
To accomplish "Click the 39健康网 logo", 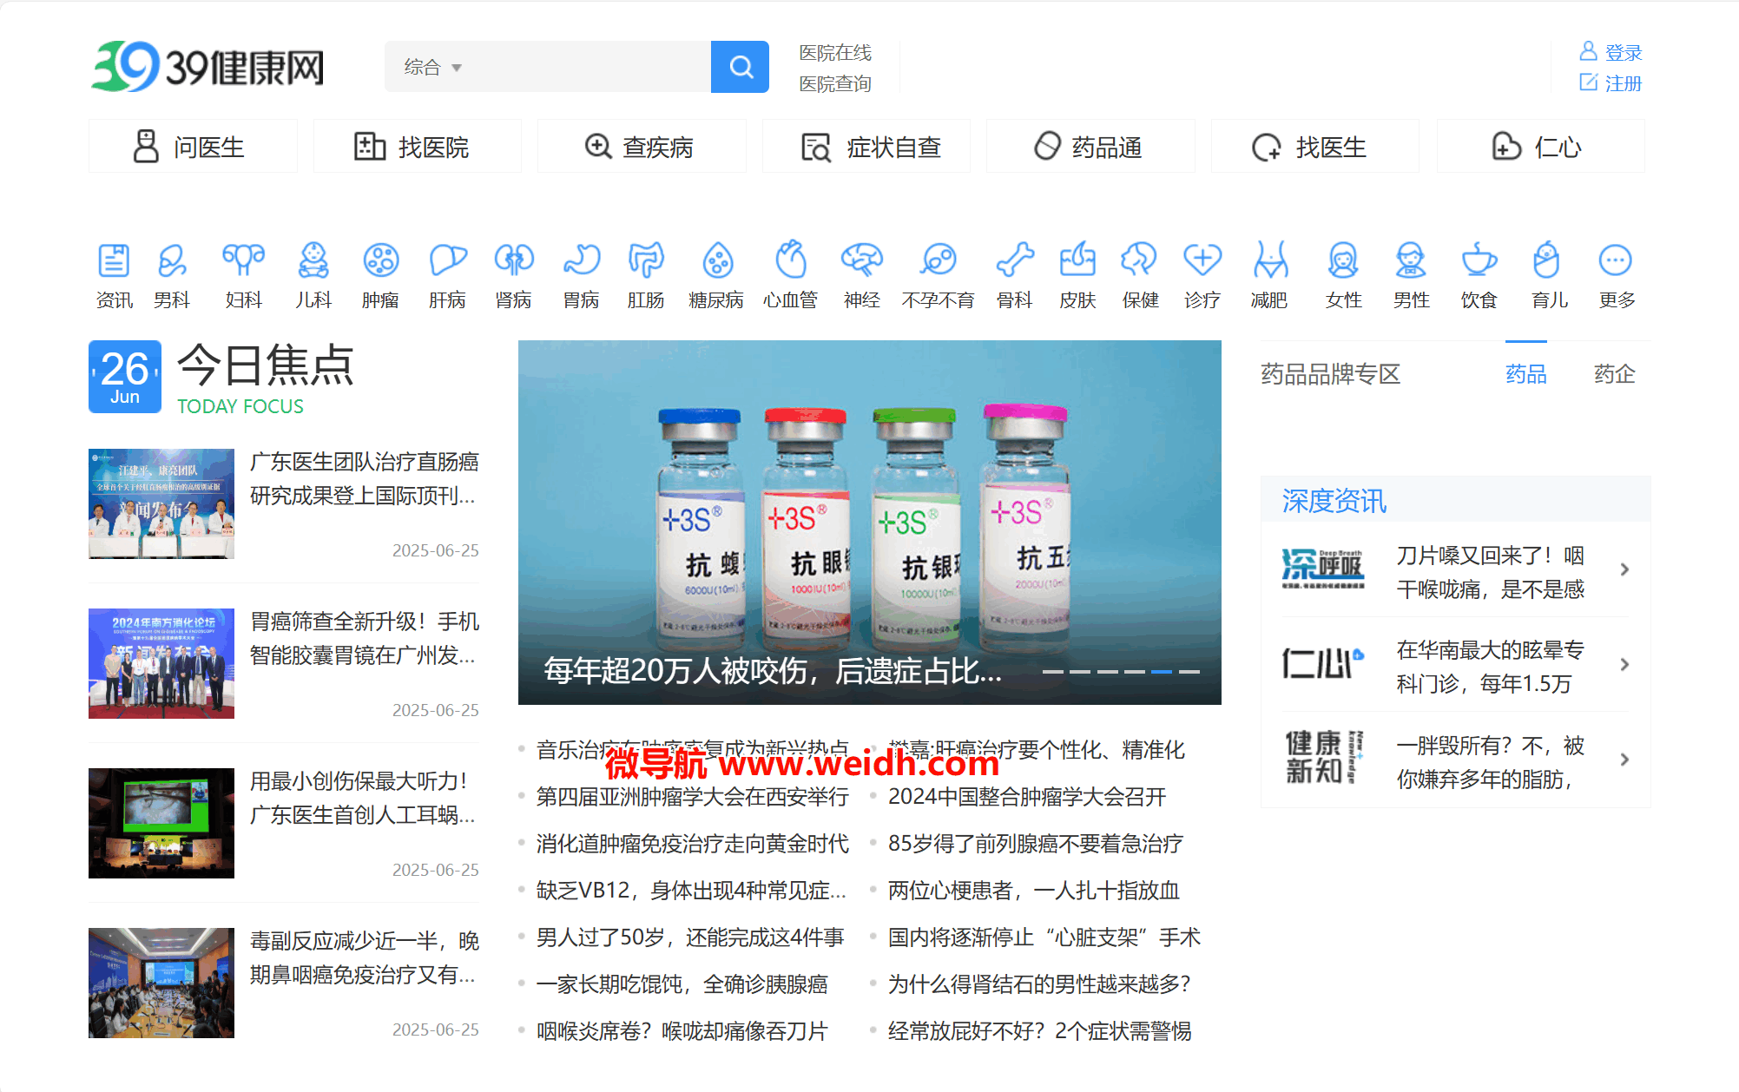I will pyautogui.click(x=207, y=66).
